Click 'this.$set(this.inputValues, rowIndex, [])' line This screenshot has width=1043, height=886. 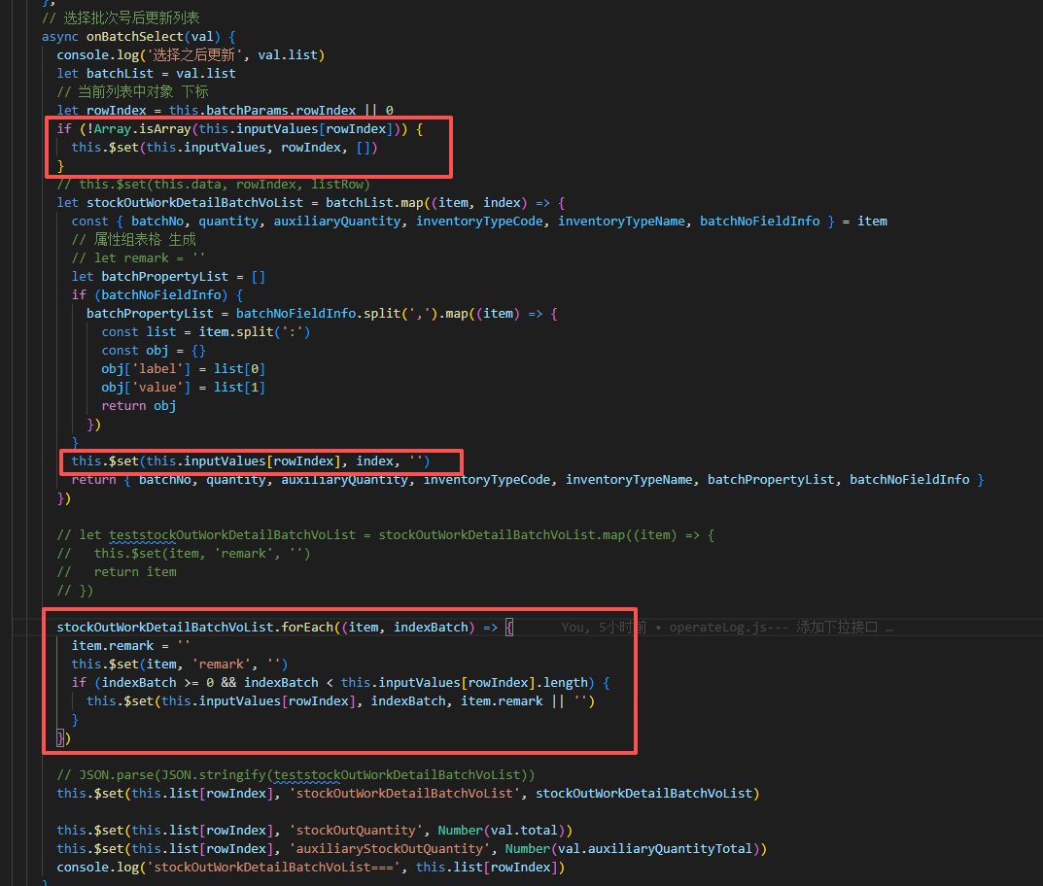(225, 148)
